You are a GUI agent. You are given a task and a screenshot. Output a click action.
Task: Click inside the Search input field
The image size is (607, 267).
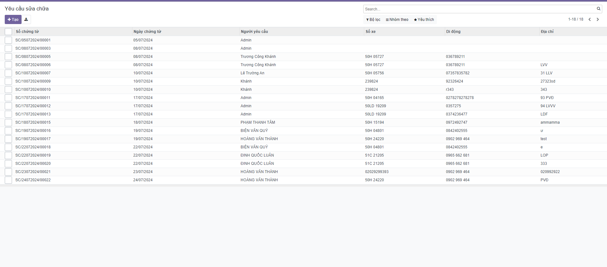click(x=479, y=9)
